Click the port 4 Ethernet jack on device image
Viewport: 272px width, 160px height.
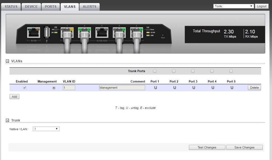119,32
